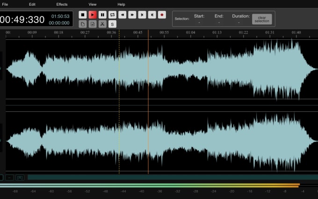Click the 00:55 mark on the timeline ruler

point(164,32)
